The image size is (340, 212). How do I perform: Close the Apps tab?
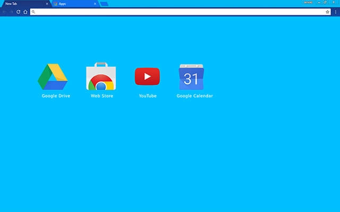click(x=95, y=4)
